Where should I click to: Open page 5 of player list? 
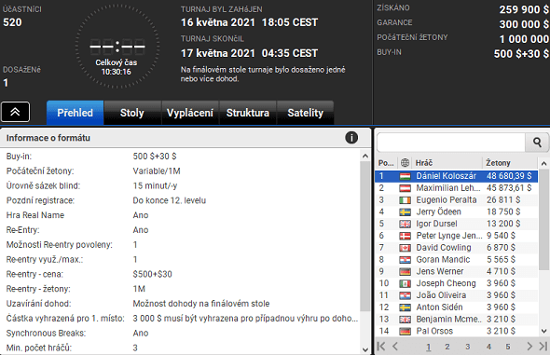[x=507, y=347]
